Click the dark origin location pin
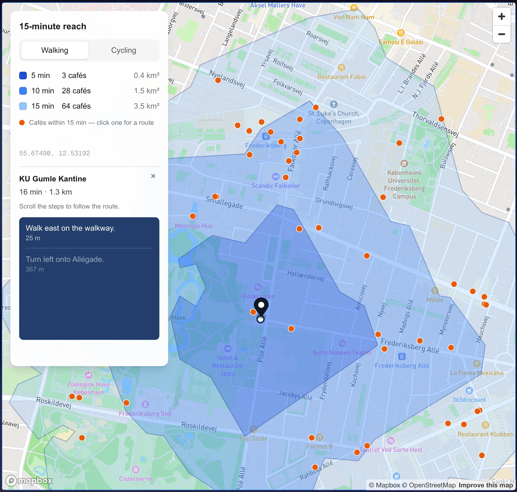Image resolution: width=517 pixels, height=492 pixels. point(261,307)
